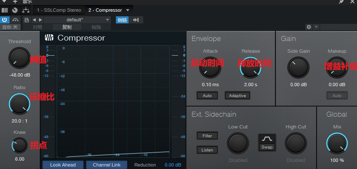Screen dimensions: 357x169
Task: Click the compare arc icon beside the power button
Action: (x=15, y=20)
